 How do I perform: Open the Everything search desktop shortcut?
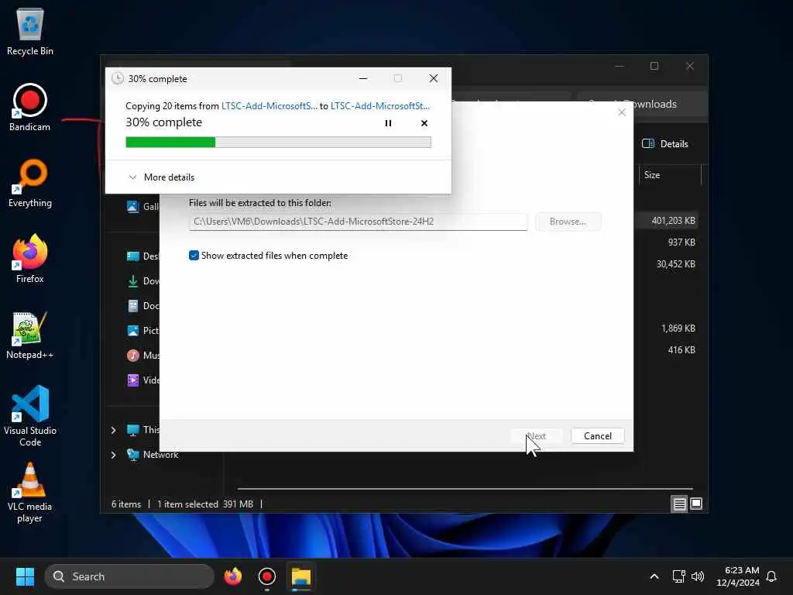[30, 183]
